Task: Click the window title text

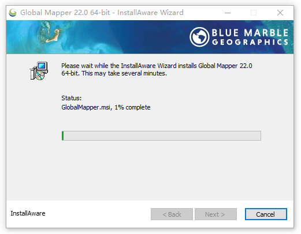Action: (102, 13)
